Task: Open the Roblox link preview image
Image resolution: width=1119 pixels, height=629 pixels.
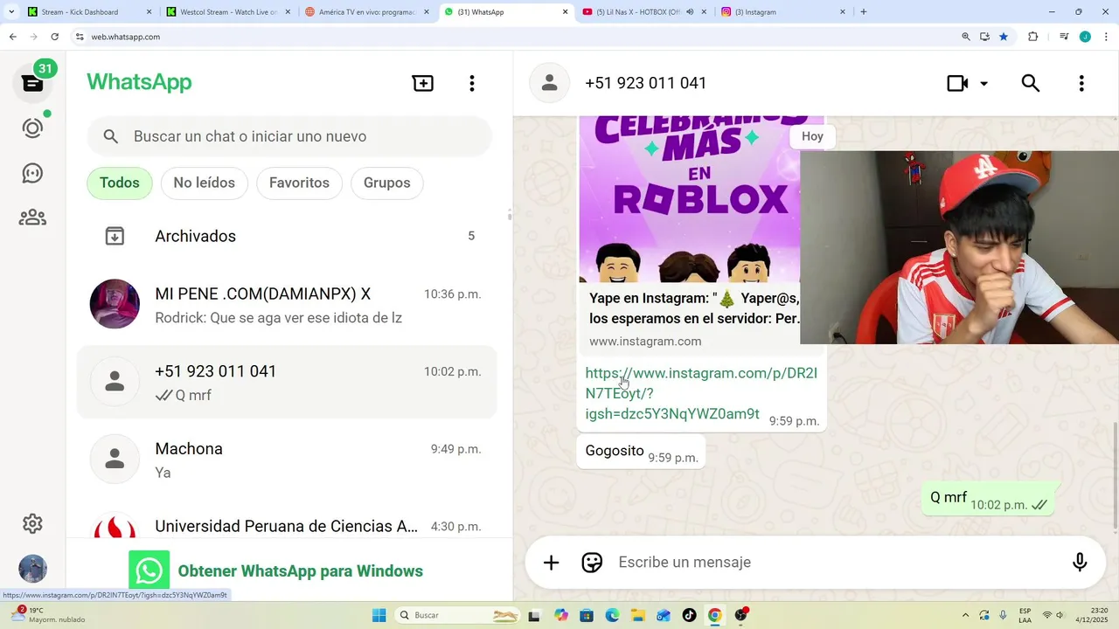Action: click(x=690, y=198)
